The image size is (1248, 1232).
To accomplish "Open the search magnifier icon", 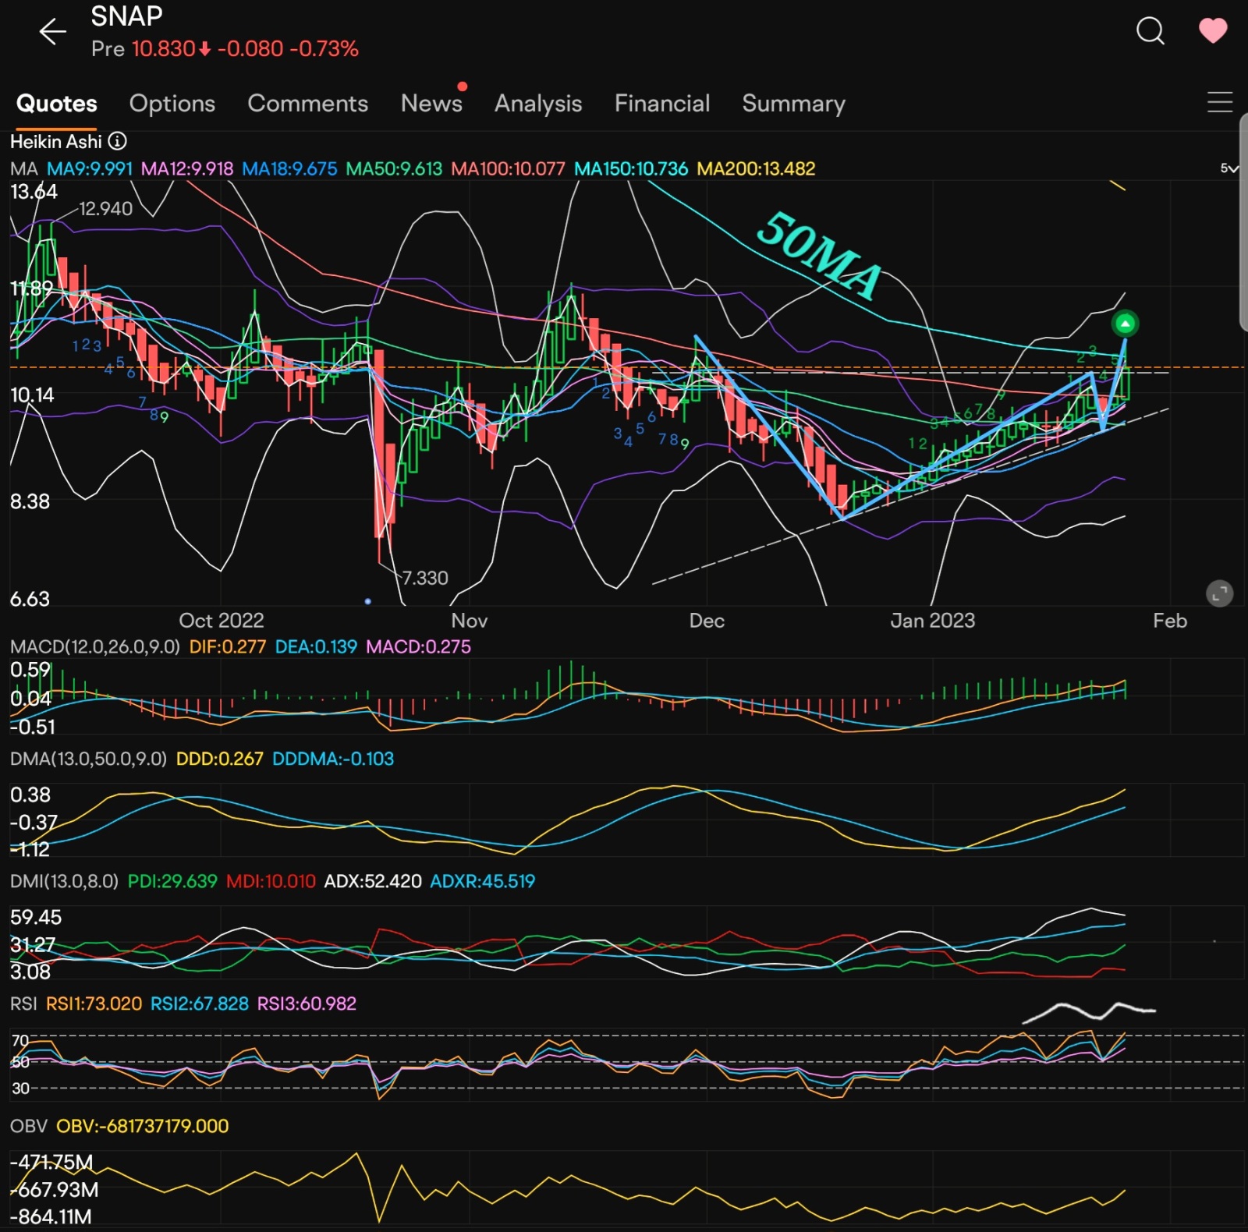I will click(1150, 31).
